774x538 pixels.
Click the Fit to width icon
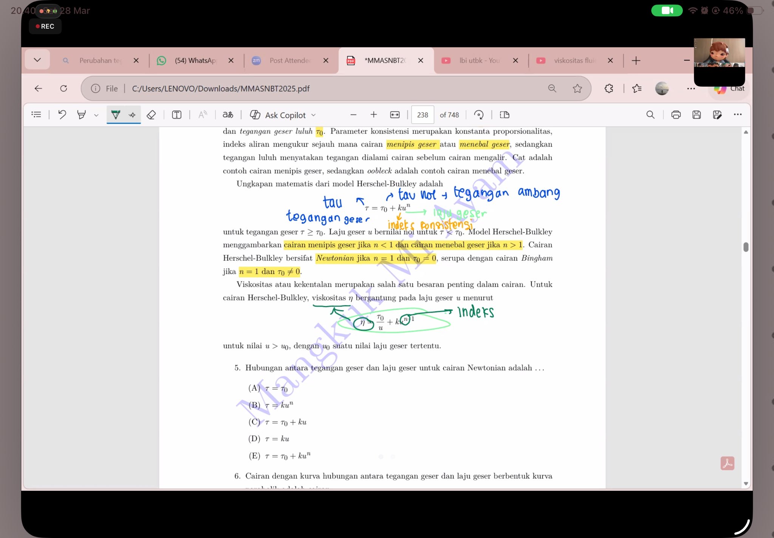395,115
